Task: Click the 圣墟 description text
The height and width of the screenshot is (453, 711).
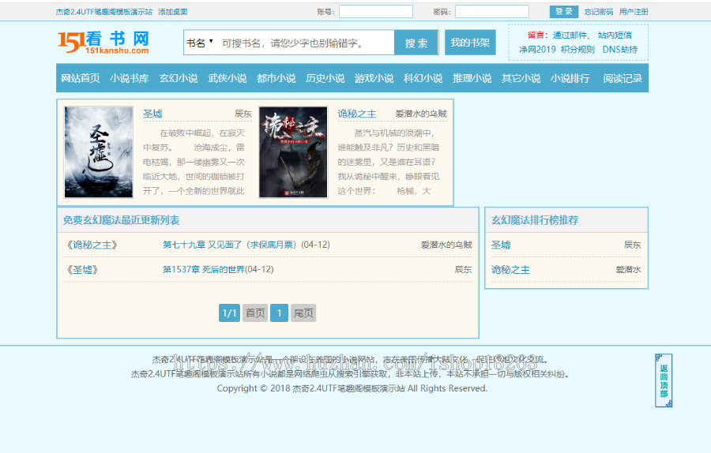Action: pyautogui.click(x=194, y=162)
